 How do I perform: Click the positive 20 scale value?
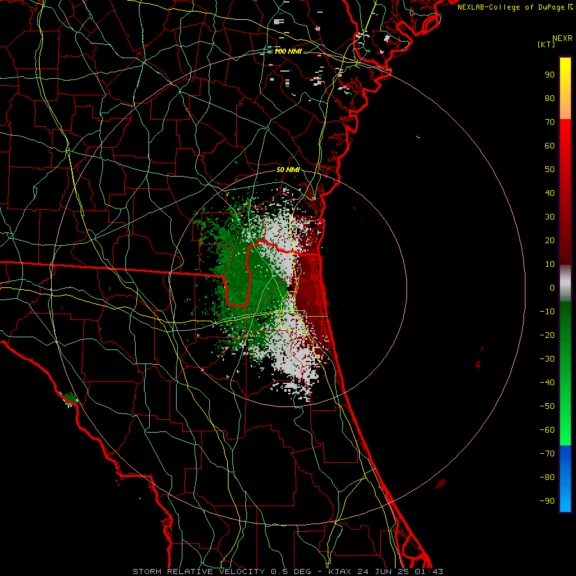(550, 240)
